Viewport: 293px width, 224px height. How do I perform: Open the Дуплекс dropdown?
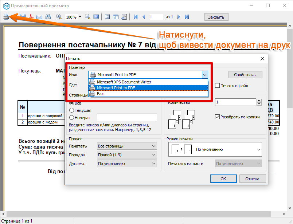[x=127, y=164]
